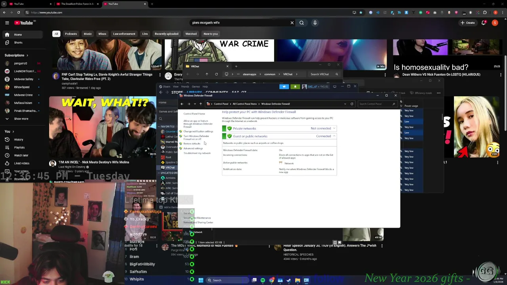Open Steam's Friends menu

pos(185,87)
